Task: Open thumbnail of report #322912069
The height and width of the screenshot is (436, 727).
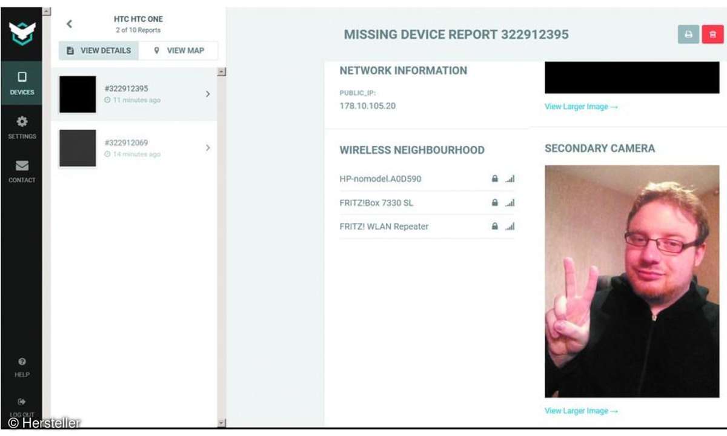Action: point(78,148)
